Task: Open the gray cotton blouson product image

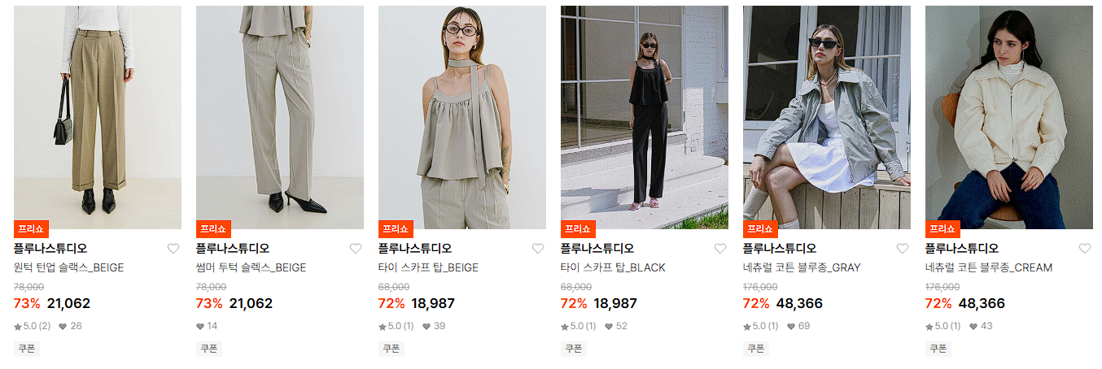Action: point(827,117)
